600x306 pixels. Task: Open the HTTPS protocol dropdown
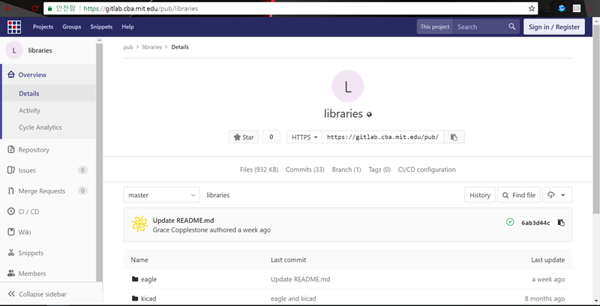click(304, 137)
